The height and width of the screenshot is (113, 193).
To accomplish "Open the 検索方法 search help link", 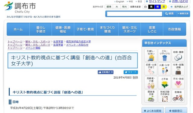I will tap(183, 14).
